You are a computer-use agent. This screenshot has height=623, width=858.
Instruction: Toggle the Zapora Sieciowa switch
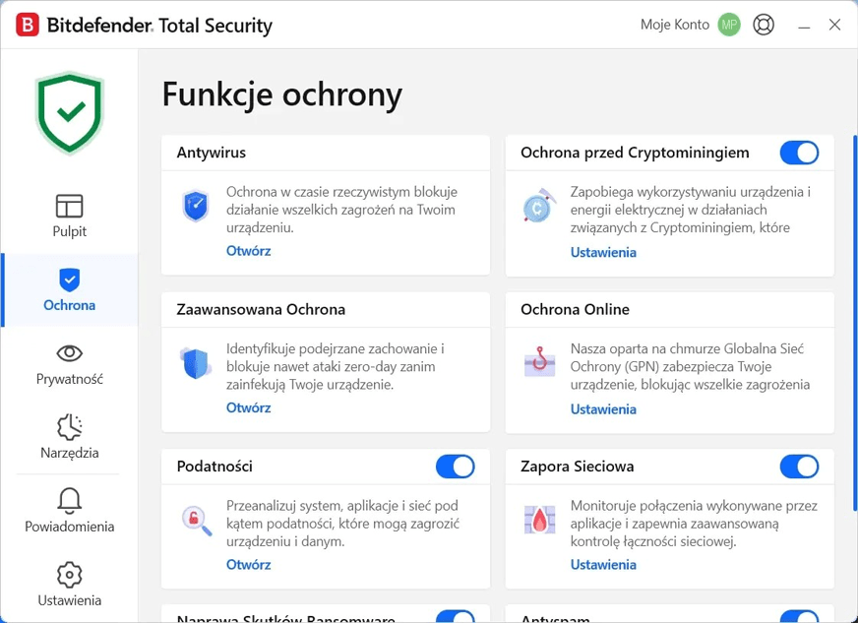click(x=799, y=467)
